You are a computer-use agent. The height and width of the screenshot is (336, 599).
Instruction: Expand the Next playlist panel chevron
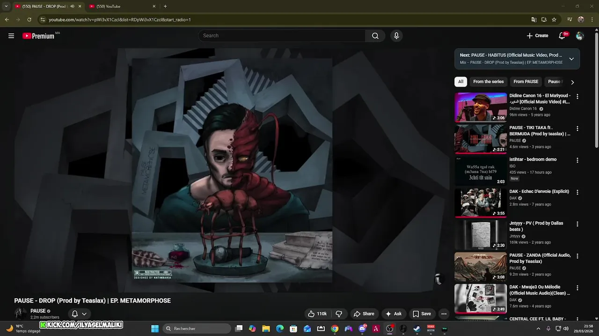(x=571, y=59)
